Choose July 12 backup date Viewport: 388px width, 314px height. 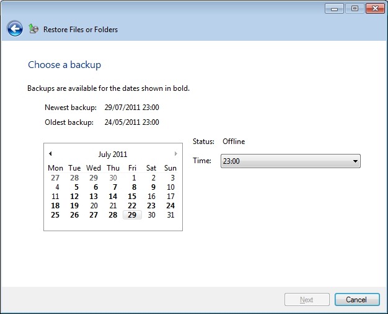74,197
